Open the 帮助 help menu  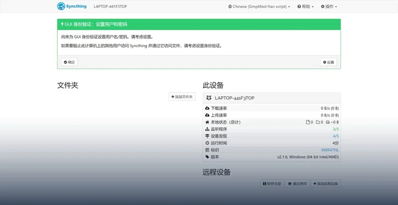pyautogui.click(x=305, y=6)
